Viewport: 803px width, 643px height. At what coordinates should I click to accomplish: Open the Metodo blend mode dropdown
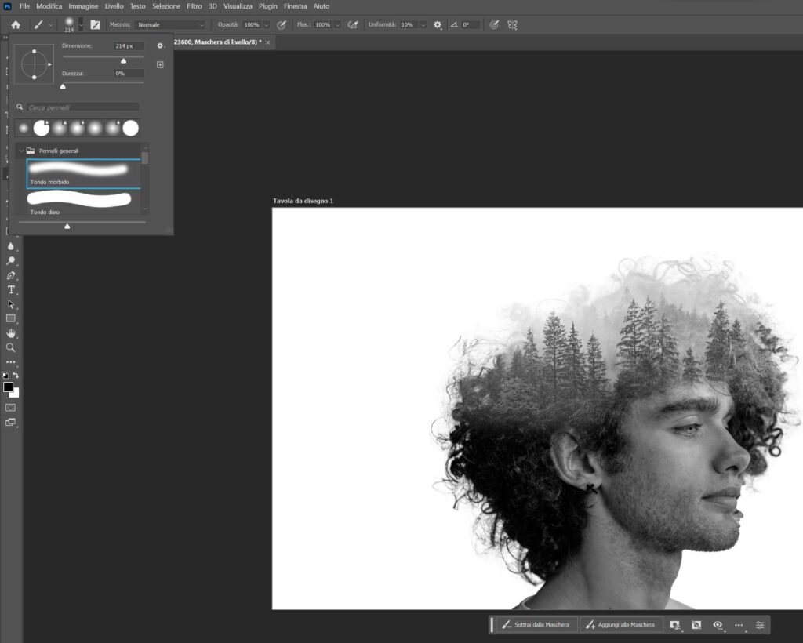pyautogui.click(x=170, y=24)
